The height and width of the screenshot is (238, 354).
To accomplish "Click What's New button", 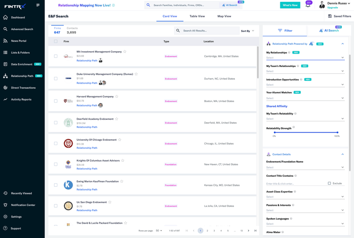I will pyautogui.click(x=290, y=5).
